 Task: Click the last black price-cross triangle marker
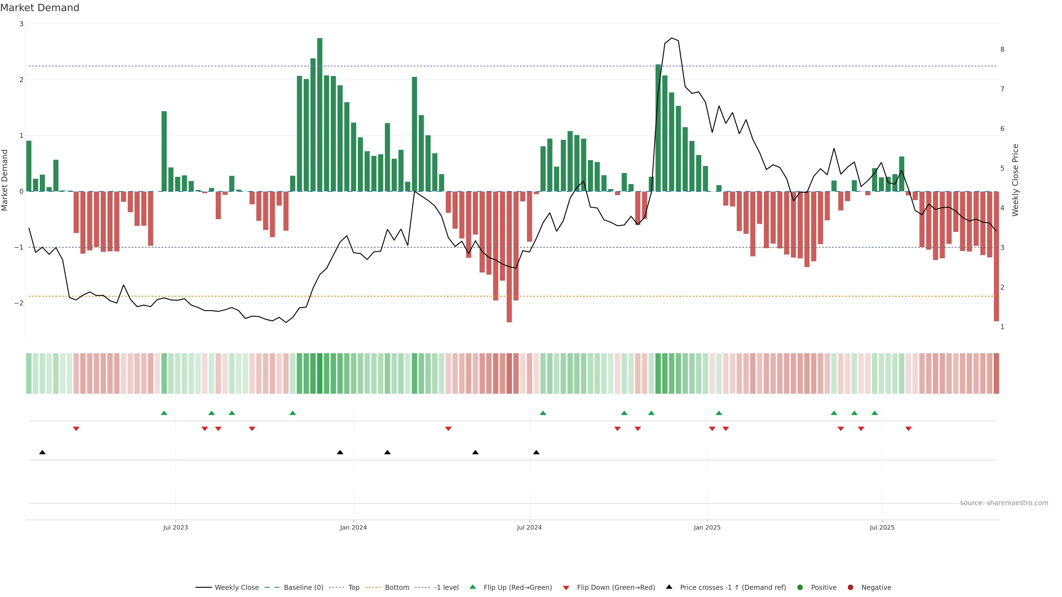pyautogui.click(x=536, y=452)
